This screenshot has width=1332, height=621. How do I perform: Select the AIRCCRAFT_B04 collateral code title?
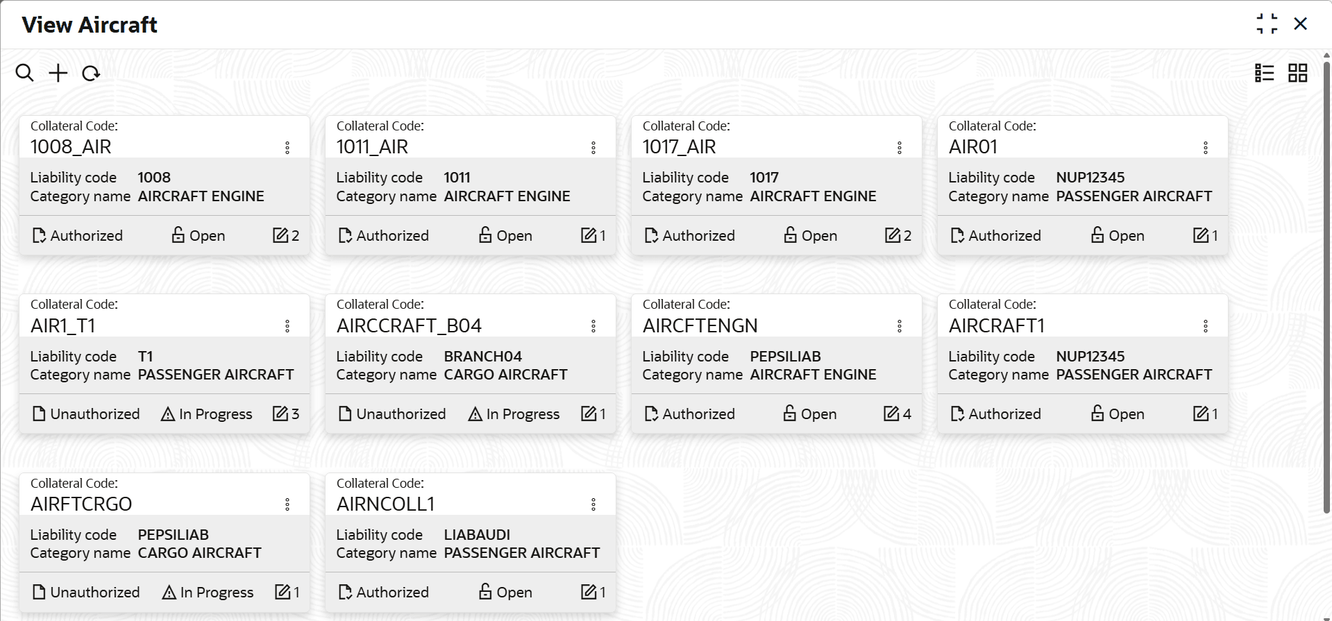click(409, 325)
